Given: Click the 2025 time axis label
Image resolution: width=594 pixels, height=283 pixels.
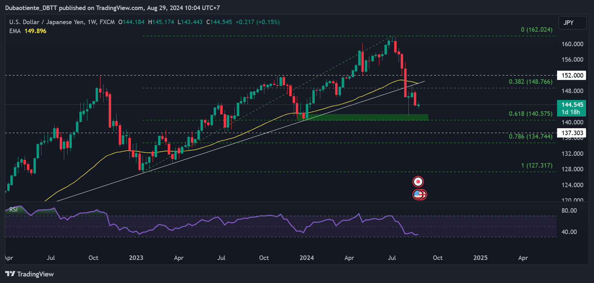Looking at the screenshot, I should pos(480,258).
